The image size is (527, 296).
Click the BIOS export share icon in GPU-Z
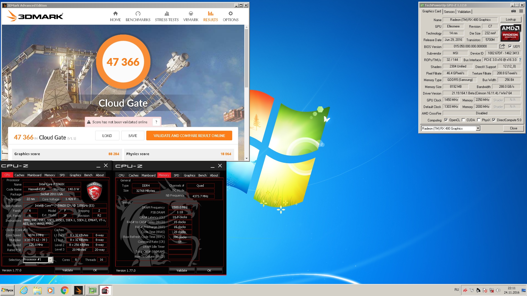(x=502, y=46)
